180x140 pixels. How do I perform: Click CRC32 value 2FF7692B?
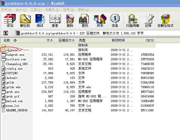coord(147,59)
